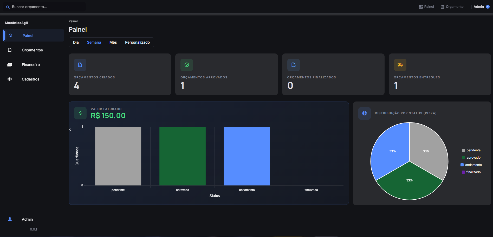The width and height of the screenshot is (493, 237).
Task: Open Cadastros in the sidebar
Action: [34, 79]
